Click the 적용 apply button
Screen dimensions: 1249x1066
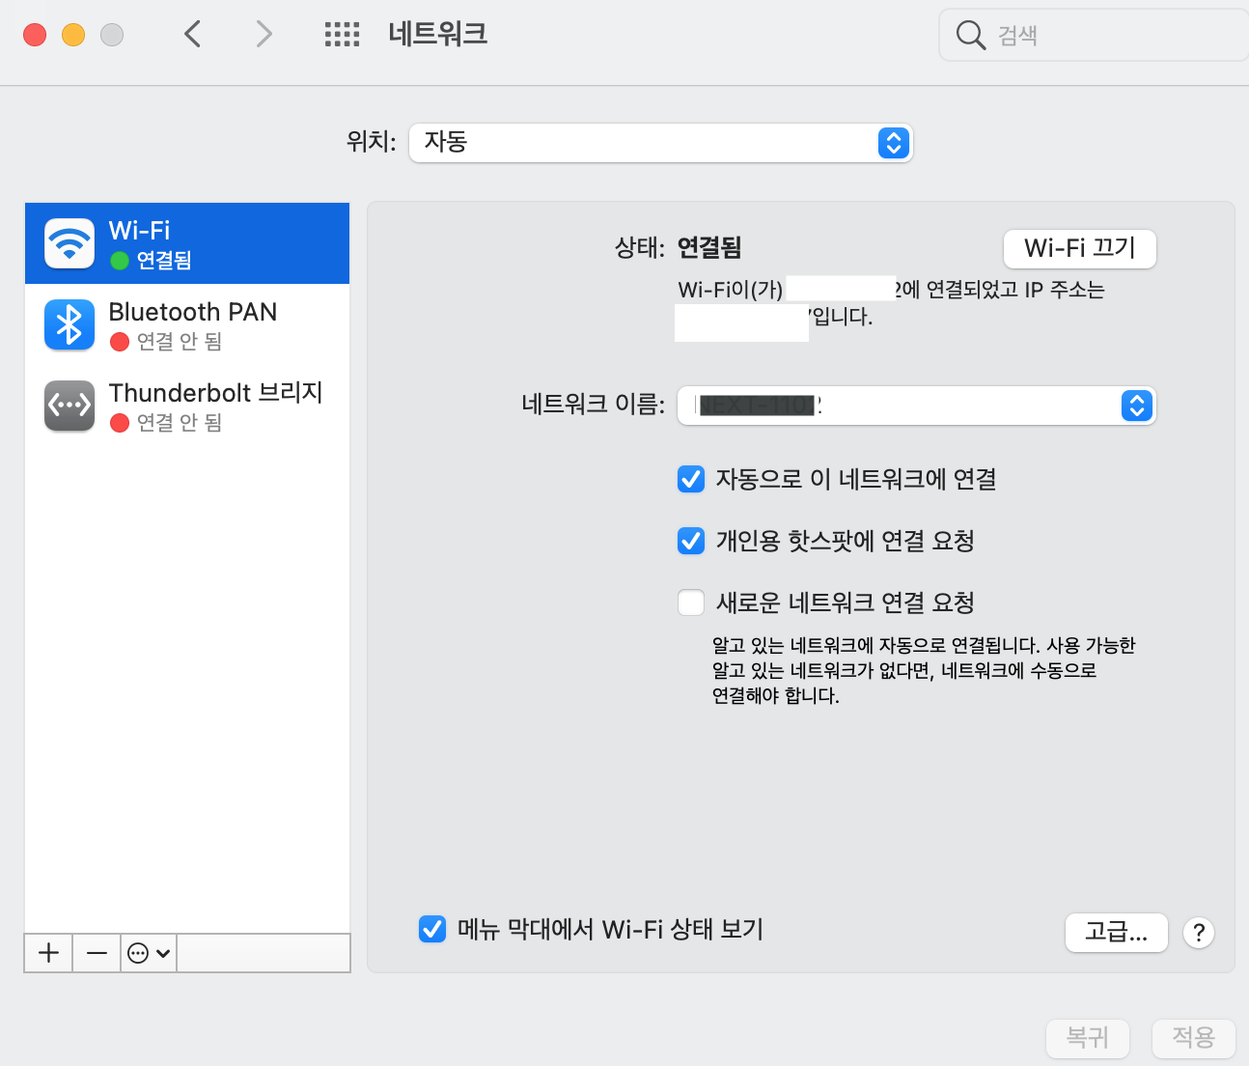point(1194,1038)
